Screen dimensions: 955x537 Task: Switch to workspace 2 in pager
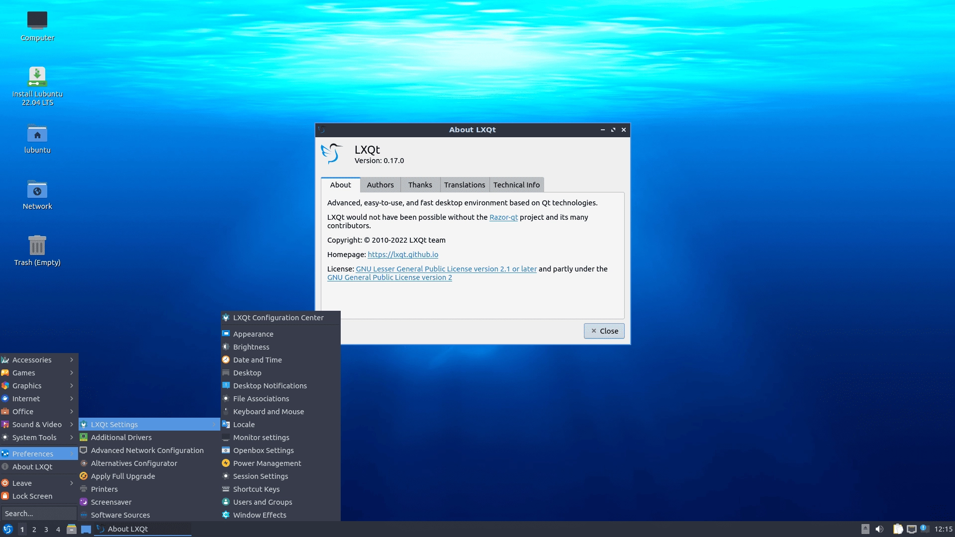(34, 529)
